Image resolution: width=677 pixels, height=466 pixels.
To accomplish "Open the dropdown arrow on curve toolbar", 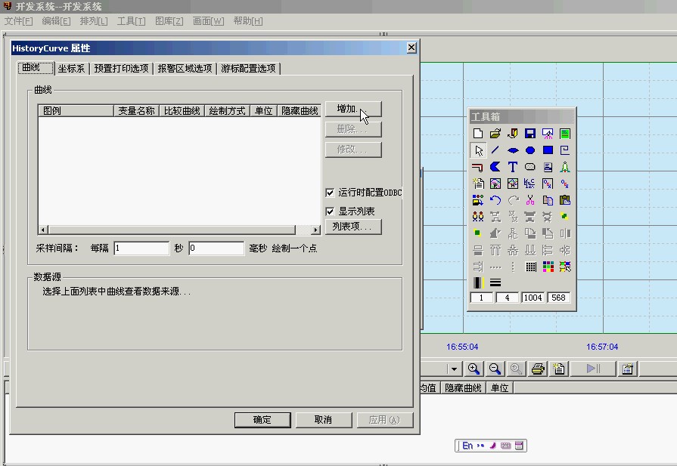I will click(x=454, y=369).
